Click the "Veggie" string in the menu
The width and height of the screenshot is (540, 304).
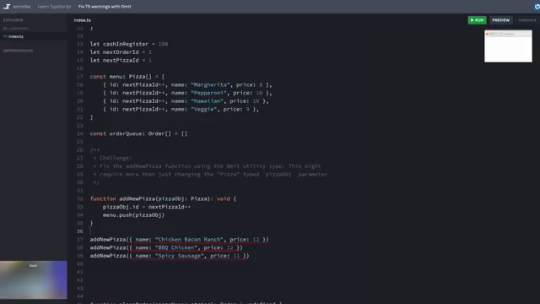(203, 109)
